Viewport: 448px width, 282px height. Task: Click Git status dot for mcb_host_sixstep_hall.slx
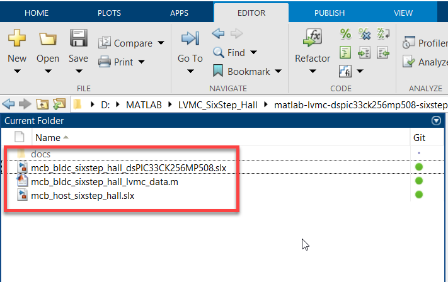(419, 195)
